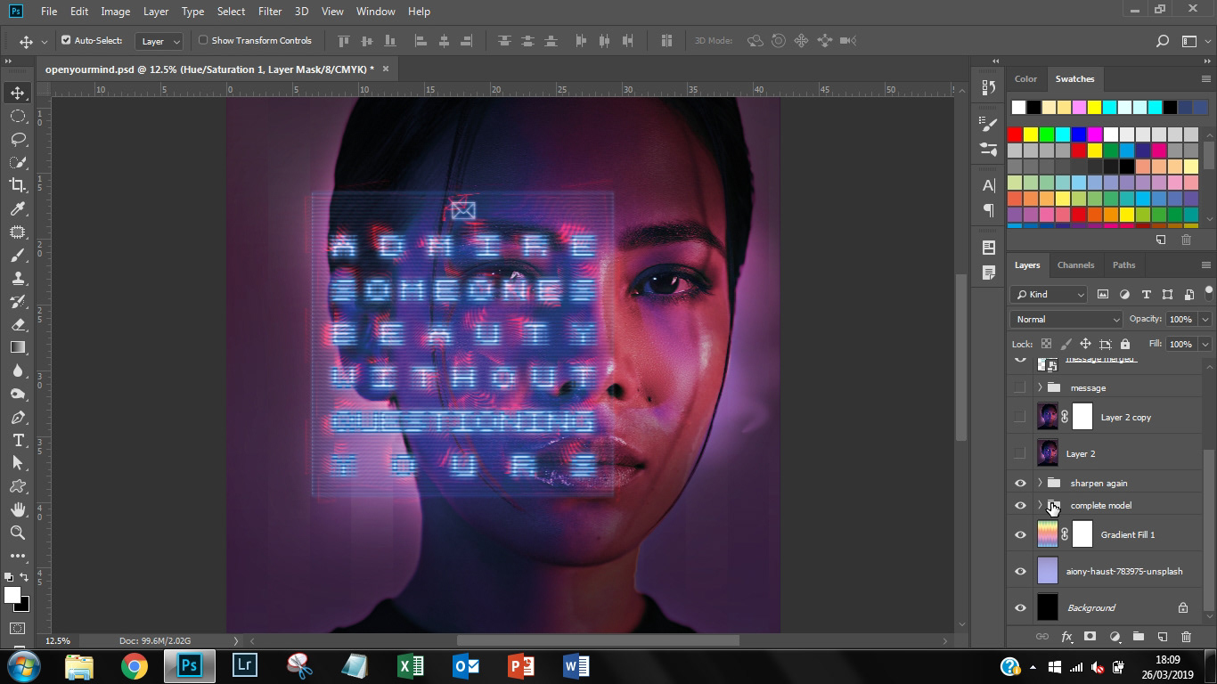The image size is (1217, 684).
Task: Select the Horizontal Type tool
Action: (17, 440)
